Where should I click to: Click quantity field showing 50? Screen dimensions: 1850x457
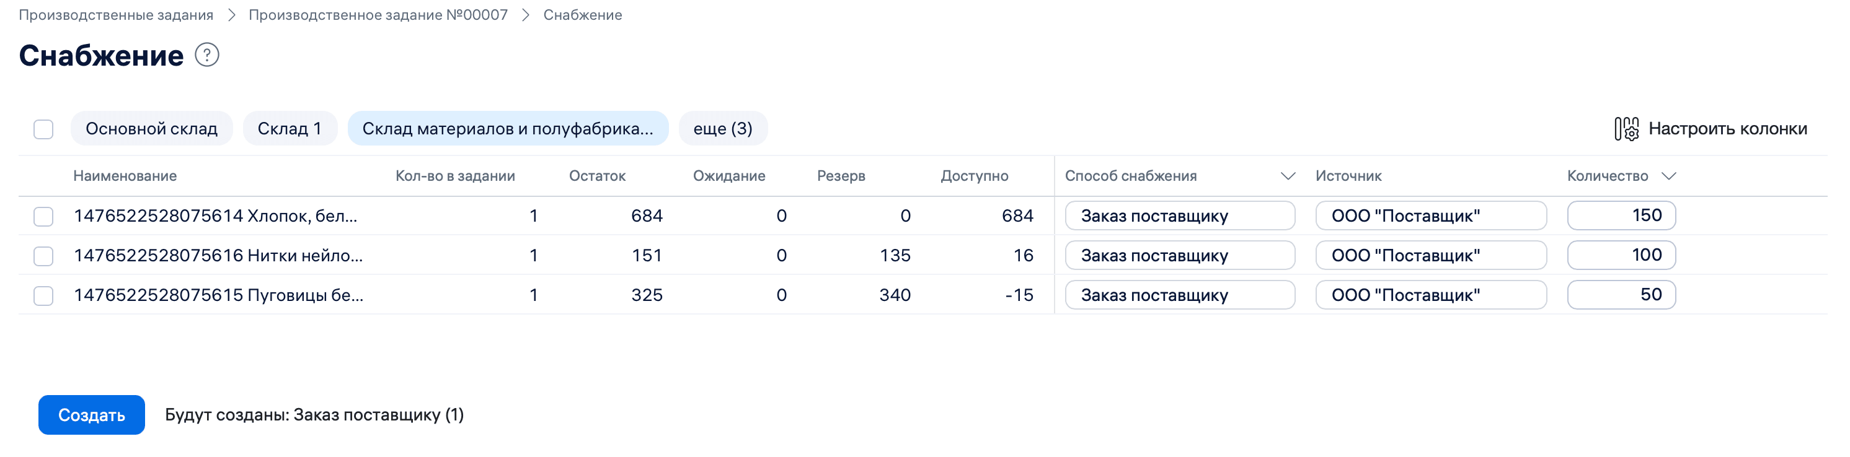[1620, 294]
